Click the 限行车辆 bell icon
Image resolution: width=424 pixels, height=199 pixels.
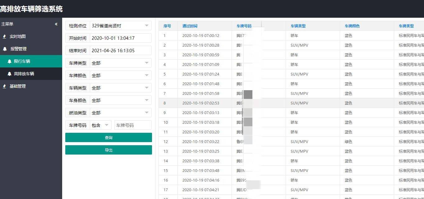tap(10, 62)
